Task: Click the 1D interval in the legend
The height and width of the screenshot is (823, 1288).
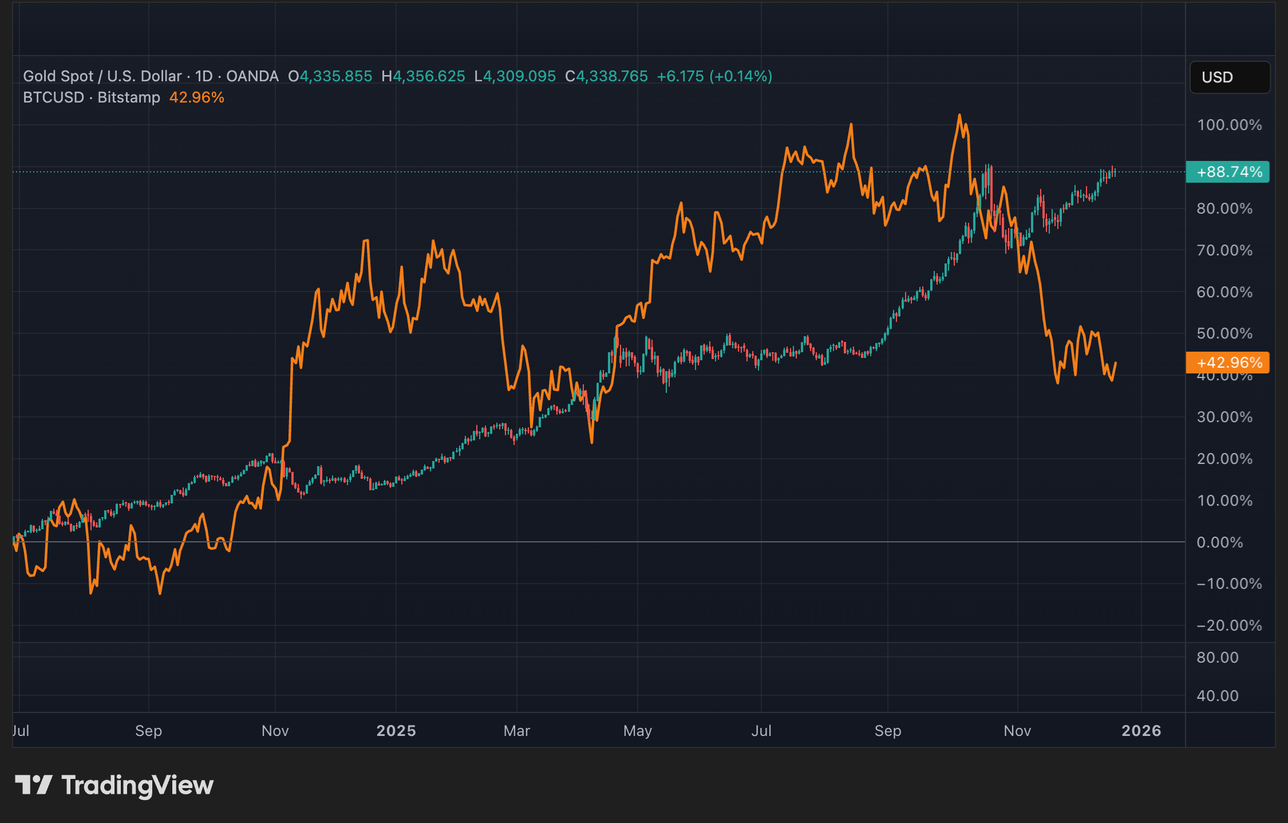Action: [x=204, y=76]
